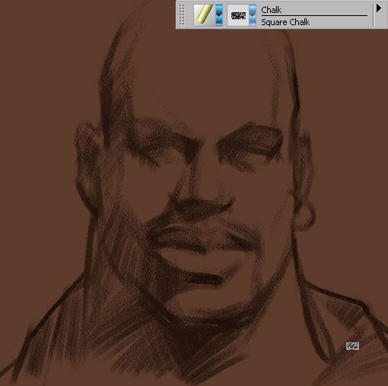This screenshot has width=388, height=386.
Task: Click the square chalk brush cursor on canvas
Action: coord(352,346)
